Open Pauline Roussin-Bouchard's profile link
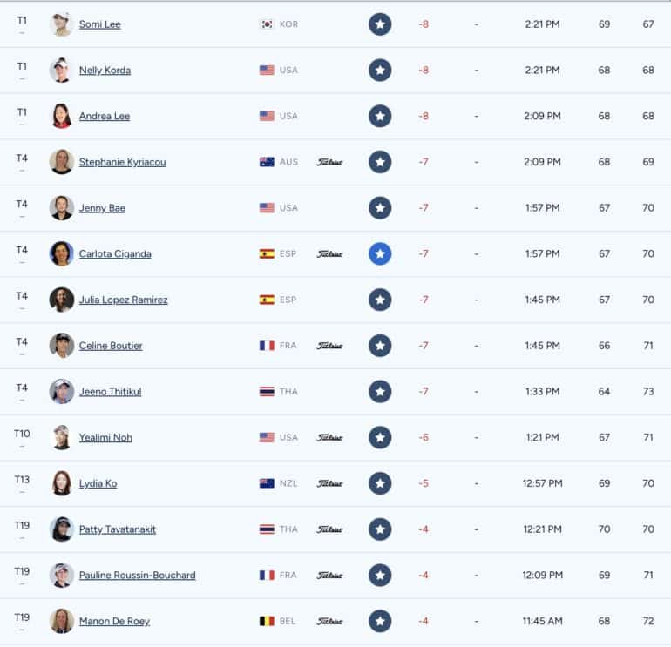The image size is (671, 647). pyautogui.click(x=138, y=575)
